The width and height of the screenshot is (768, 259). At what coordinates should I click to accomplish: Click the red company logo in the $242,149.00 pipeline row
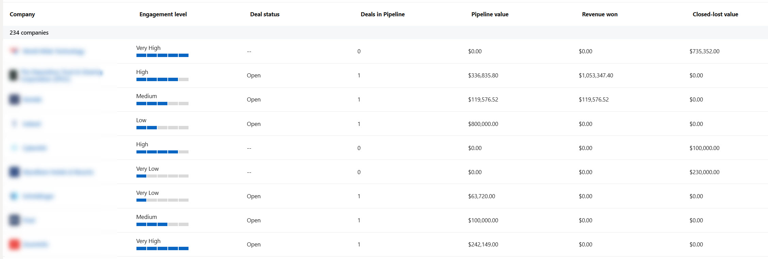(14, 244)
